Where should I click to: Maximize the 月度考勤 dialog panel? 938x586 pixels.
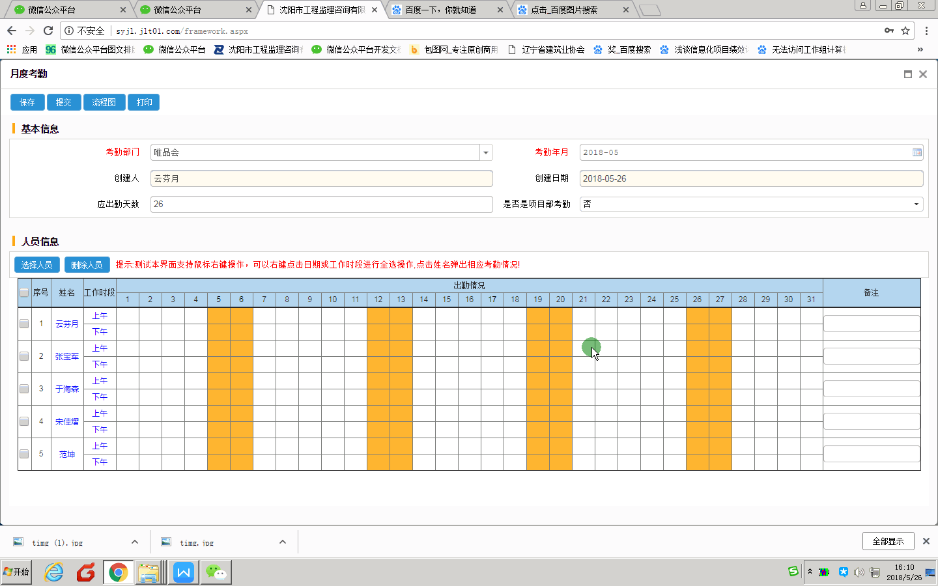(907, 74)
